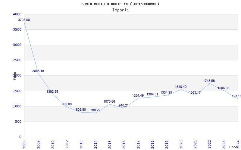Select the data label 1743.58
This screenshot has height=150, width=241.
coord(209,81)
